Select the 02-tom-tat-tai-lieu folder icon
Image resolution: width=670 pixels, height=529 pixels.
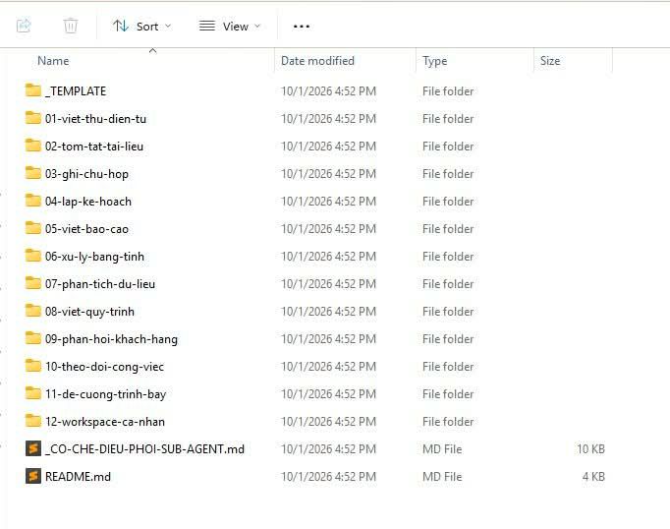click(33, 146)
